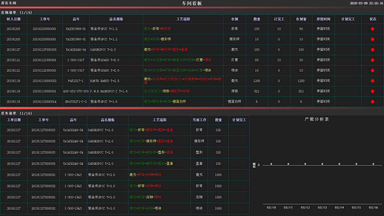Click the 车间看板 dashboard title
This screenshot has height=216, width=384.
coord(192,3)
